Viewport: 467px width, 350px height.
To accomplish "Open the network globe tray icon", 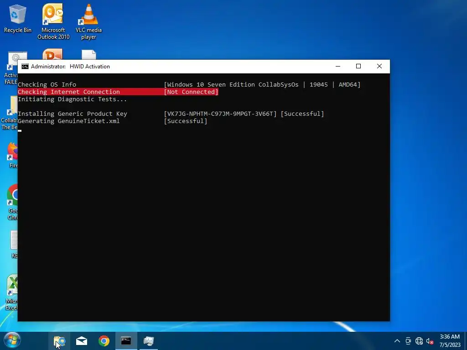I will [x=419, y=341].
